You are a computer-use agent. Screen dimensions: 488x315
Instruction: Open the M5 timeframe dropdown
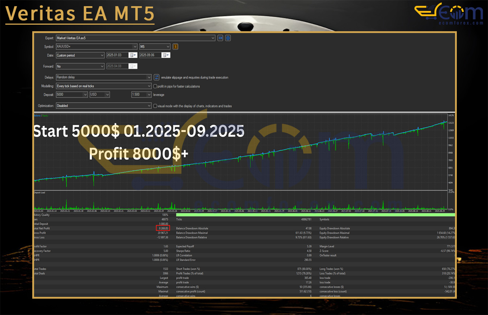point(155,46)
